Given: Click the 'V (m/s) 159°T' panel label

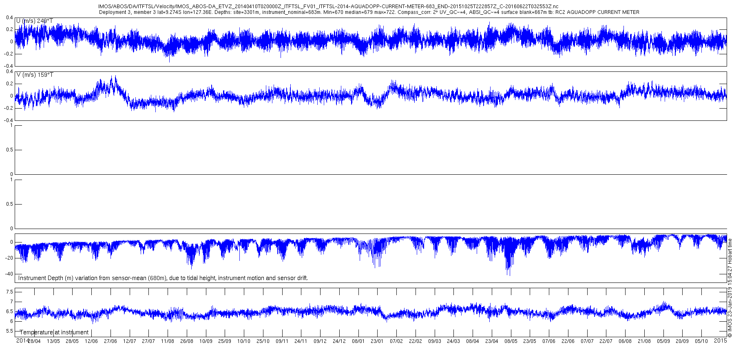Looking at the screenshot, I should (35, 75).
